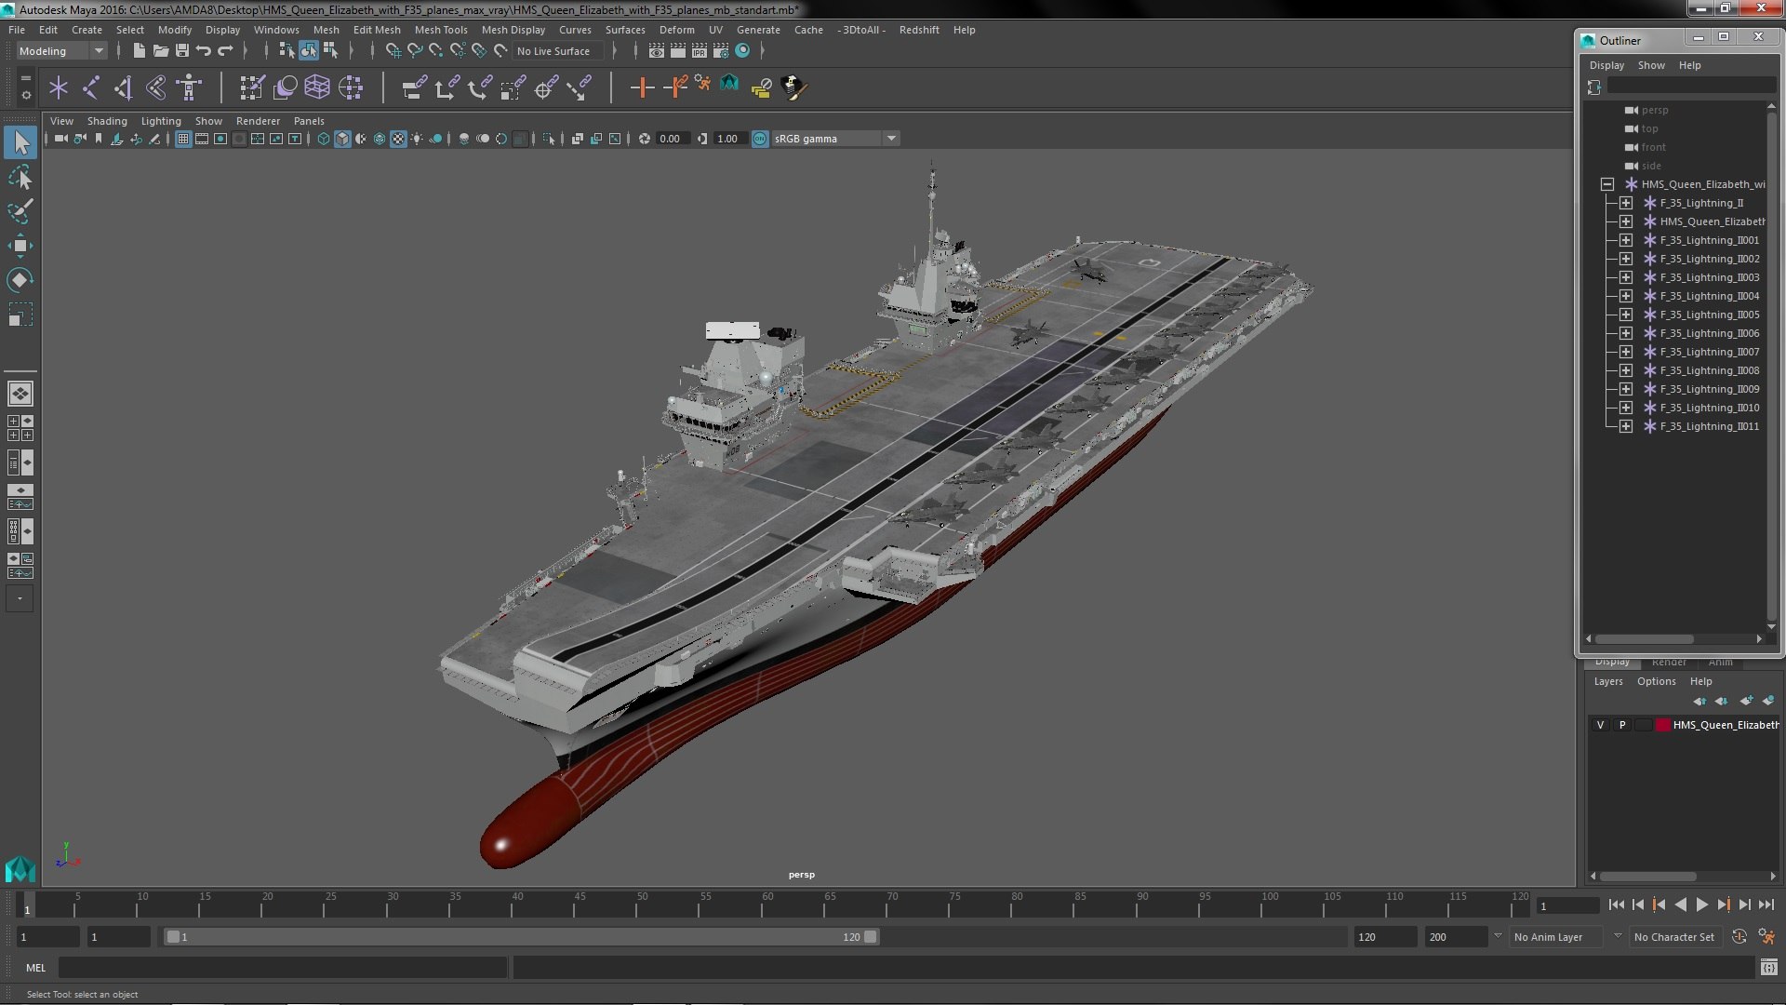
Task: Switch to the Render layer tab
Action: coord(1669,663)
